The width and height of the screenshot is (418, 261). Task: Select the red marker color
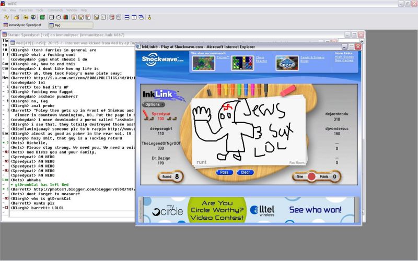click(219, 89)
